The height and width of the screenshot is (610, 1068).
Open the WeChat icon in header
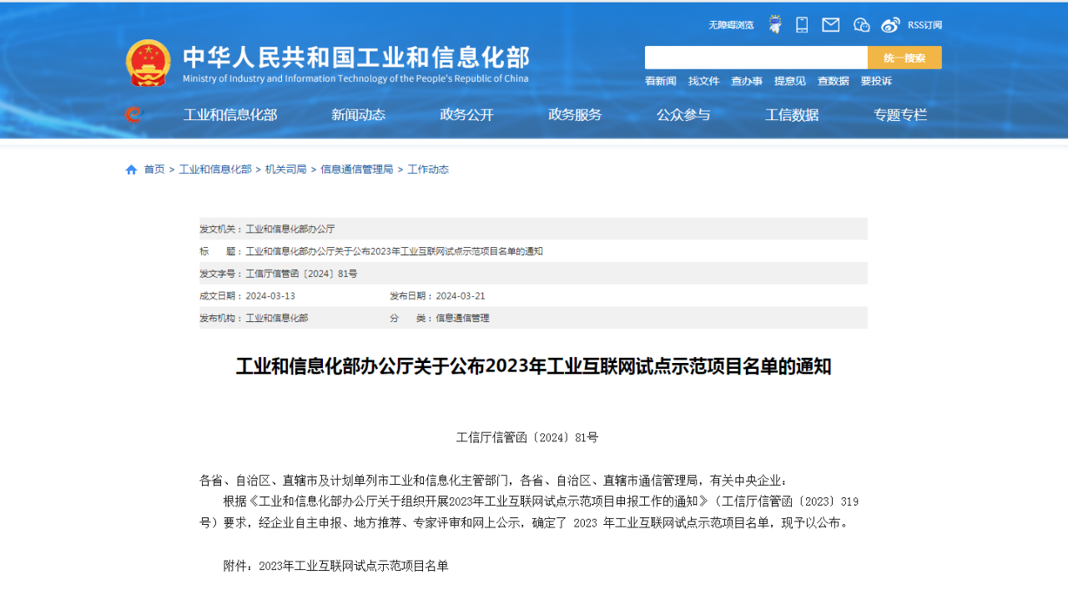[x=861, y=25]
